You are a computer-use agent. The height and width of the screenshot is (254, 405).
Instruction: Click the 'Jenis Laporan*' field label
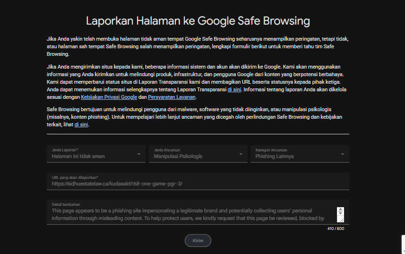(x=65, y=150)
